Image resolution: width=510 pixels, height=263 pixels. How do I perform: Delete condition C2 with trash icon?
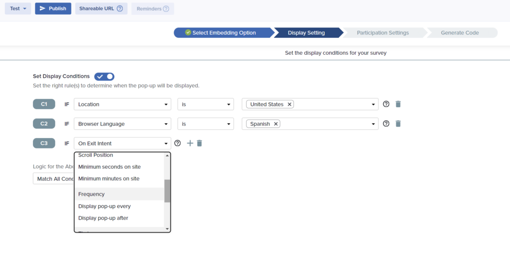(x=398, y=124)
